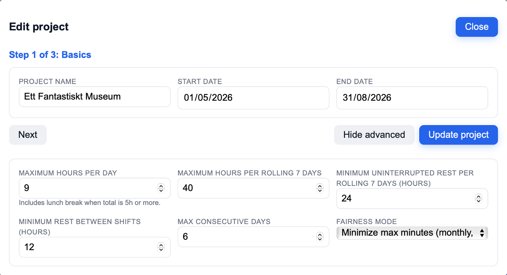
Task: Hide advanced settings
Action: tap(374, 135)
